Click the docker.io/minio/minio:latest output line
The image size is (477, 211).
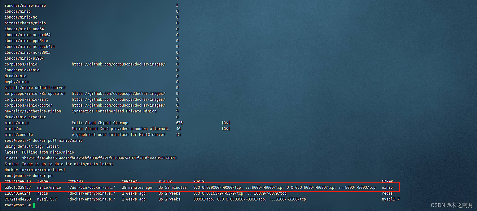35,170
